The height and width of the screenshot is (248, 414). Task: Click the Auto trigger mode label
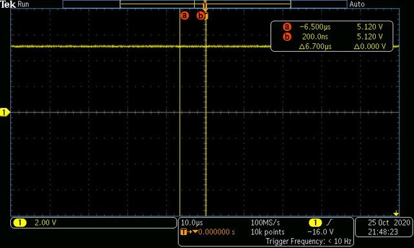pos(357,5)
